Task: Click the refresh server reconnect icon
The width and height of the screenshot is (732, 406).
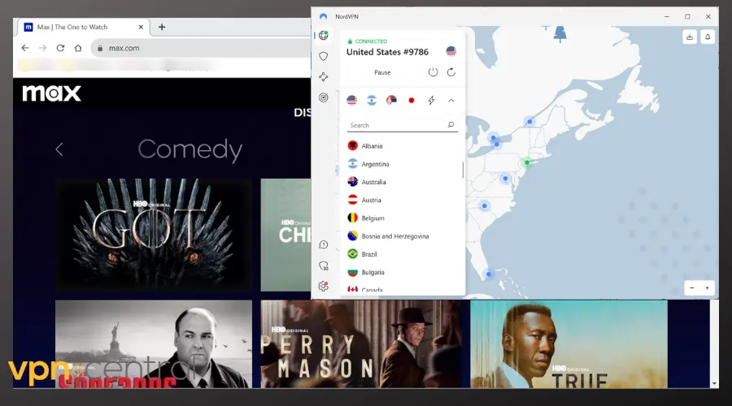Action: click(451, 72)
